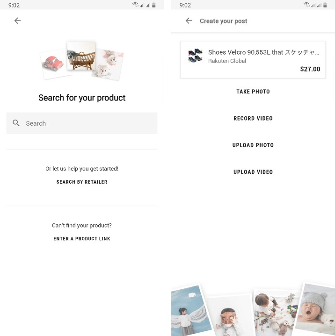Choose UPLOAD PHOTO

tap(253, 145)
